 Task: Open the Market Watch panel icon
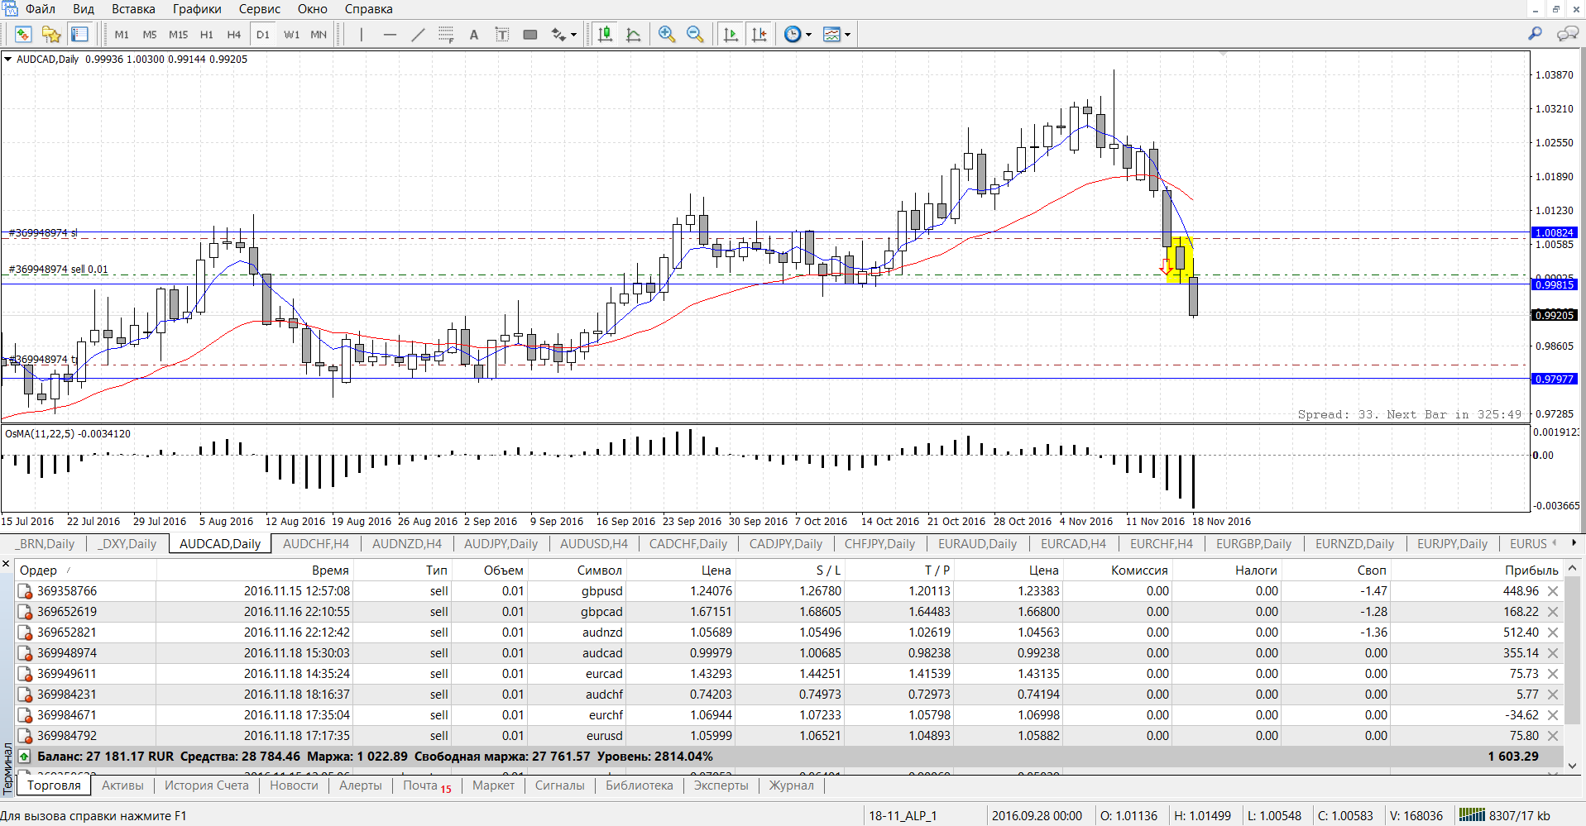pos(23,34)
